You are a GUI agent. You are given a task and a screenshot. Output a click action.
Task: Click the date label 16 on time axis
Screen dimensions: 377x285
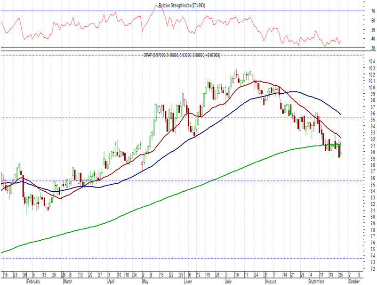[x=6, y=275]
